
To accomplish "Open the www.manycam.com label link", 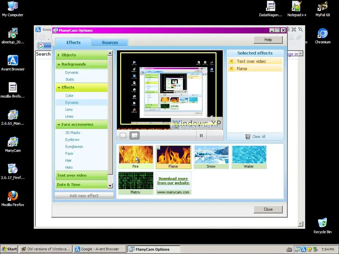I will (173, 192).
